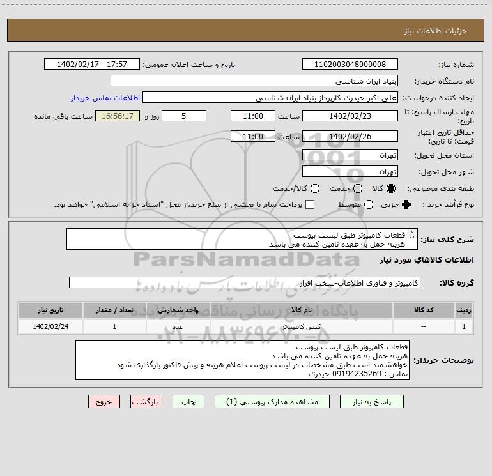The width and height of the screenshot is (492, 476).
Task: Click the چاپ print button
Action: 188,402
